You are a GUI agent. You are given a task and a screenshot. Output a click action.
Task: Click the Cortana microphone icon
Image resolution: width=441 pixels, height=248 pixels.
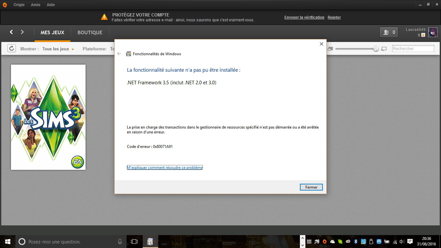[120, 242]
